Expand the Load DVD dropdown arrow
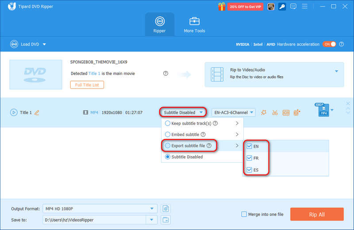 click(x=44, y=44)
